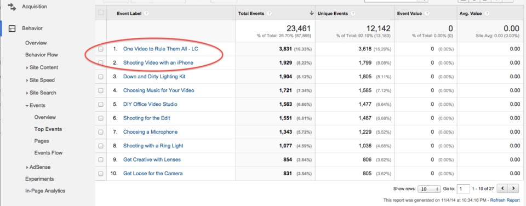Open Shooting for the Edit label
Screen dimensions: 526x206
click(x=147, y=118)
